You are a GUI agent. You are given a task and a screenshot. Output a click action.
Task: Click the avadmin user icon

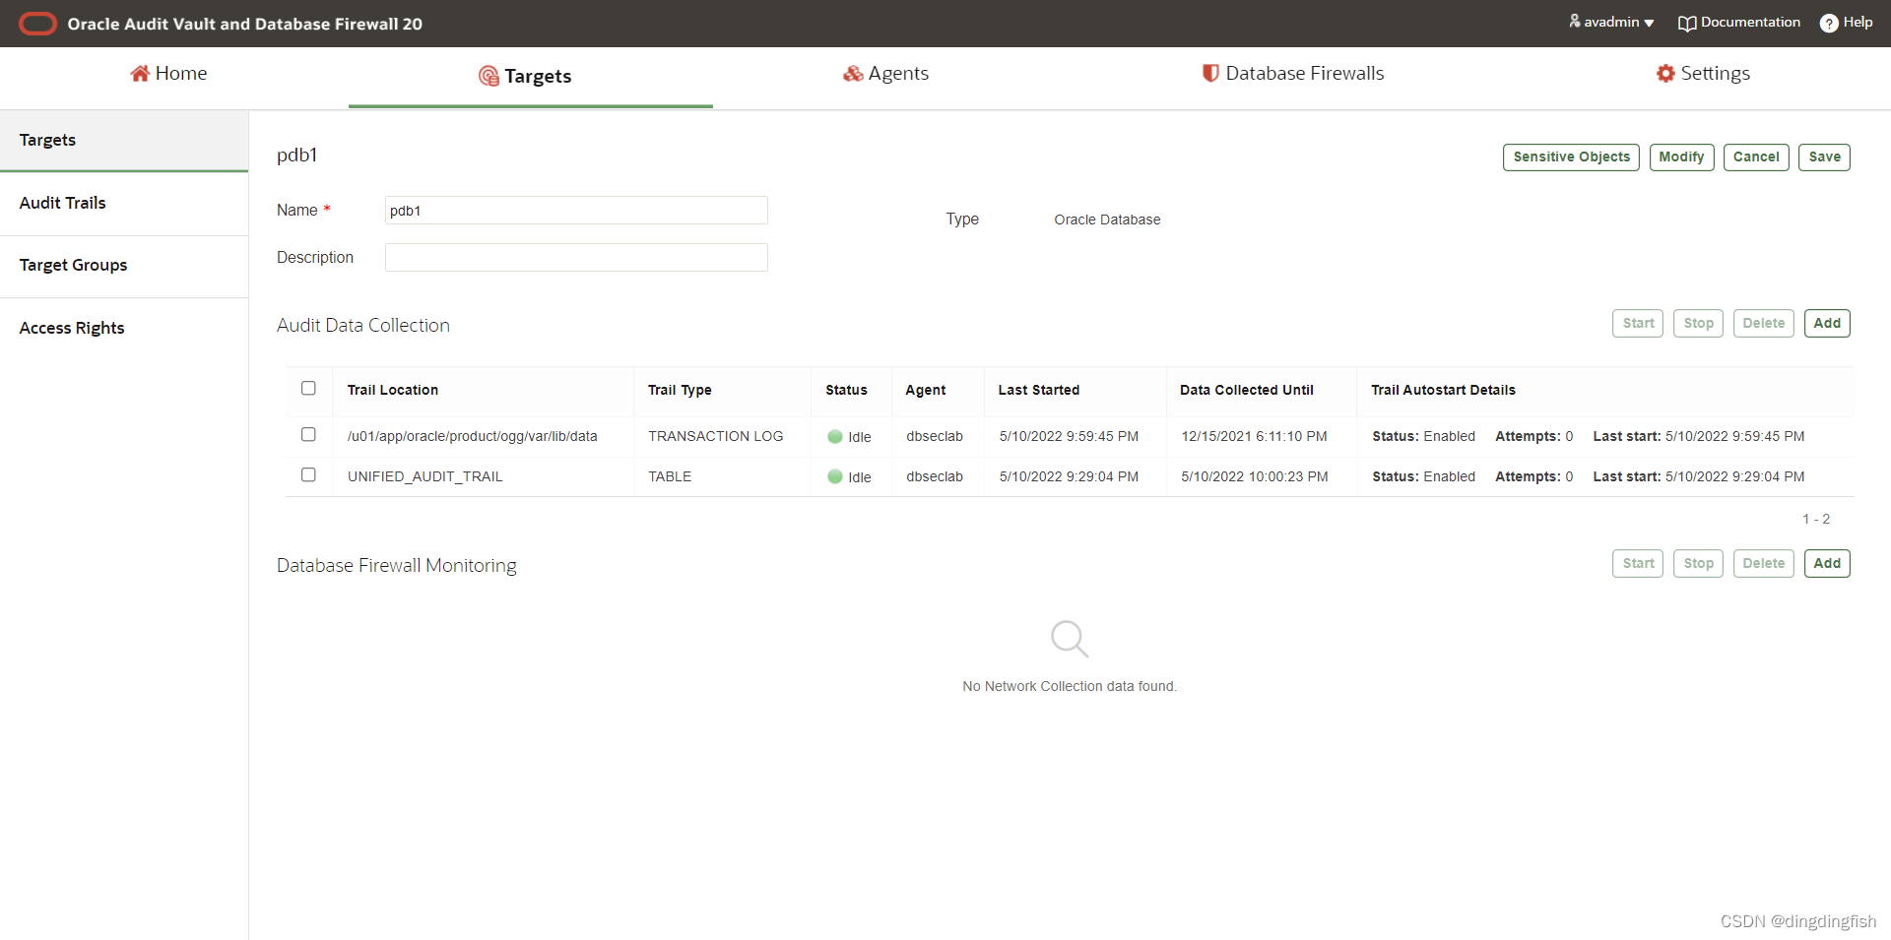[1575, 21]
